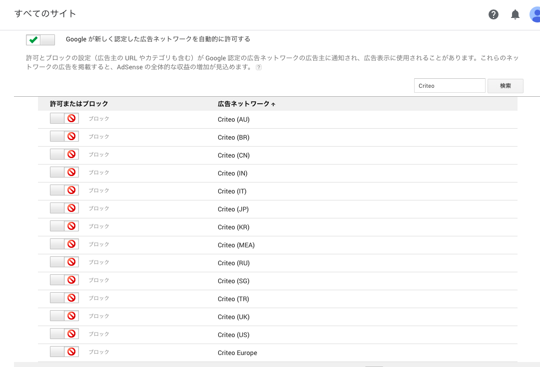Image resolution: width=540 pixels, height=367 pixels.
Task: Click the auto-allow Google networks label text
Action: [158, 39]
